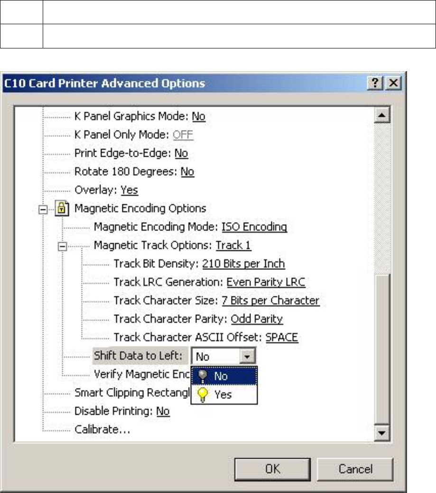This screenshot has height=493, width=436.
Task: Click the SPACE ASCII offset value
Action: click(x=282, y=337)
